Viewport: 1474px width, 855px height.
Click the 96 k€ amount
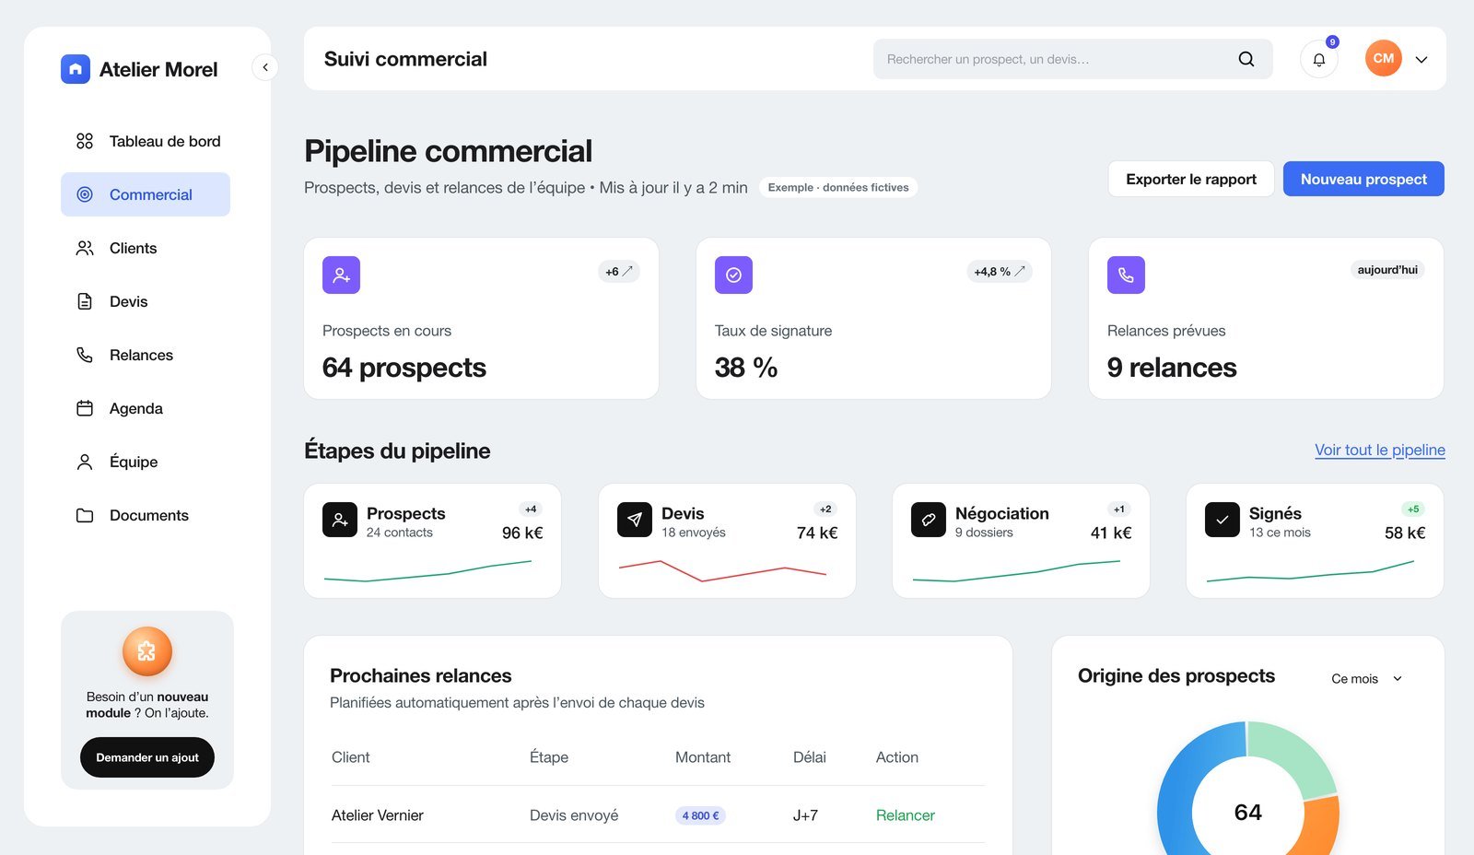522,533
